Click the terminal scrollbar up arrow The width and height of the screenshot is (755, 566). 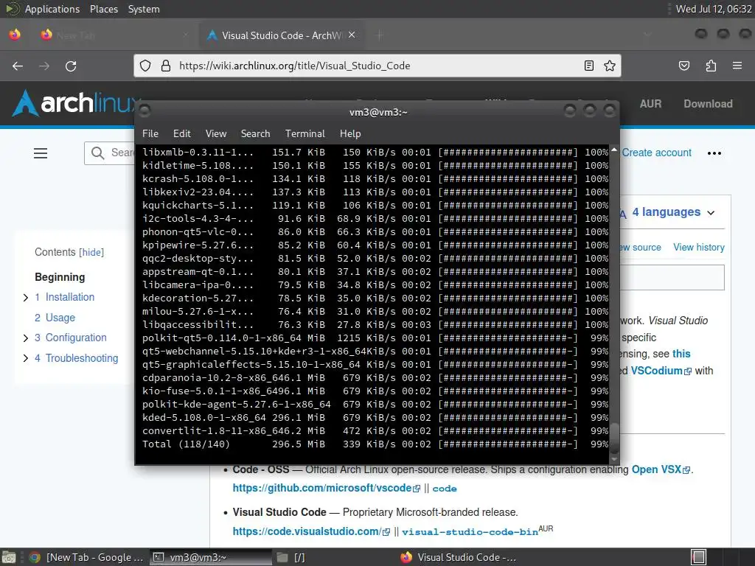pyautogui.click(x=614, y=150)
